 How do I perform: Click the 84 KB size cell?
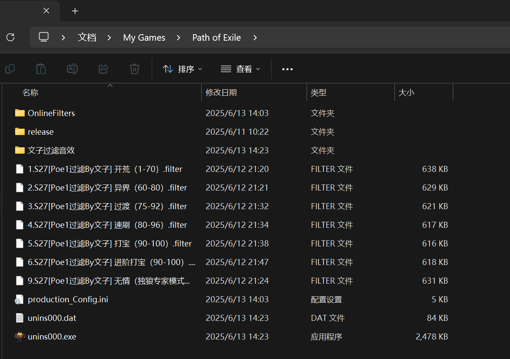click(x=437, y=318)
